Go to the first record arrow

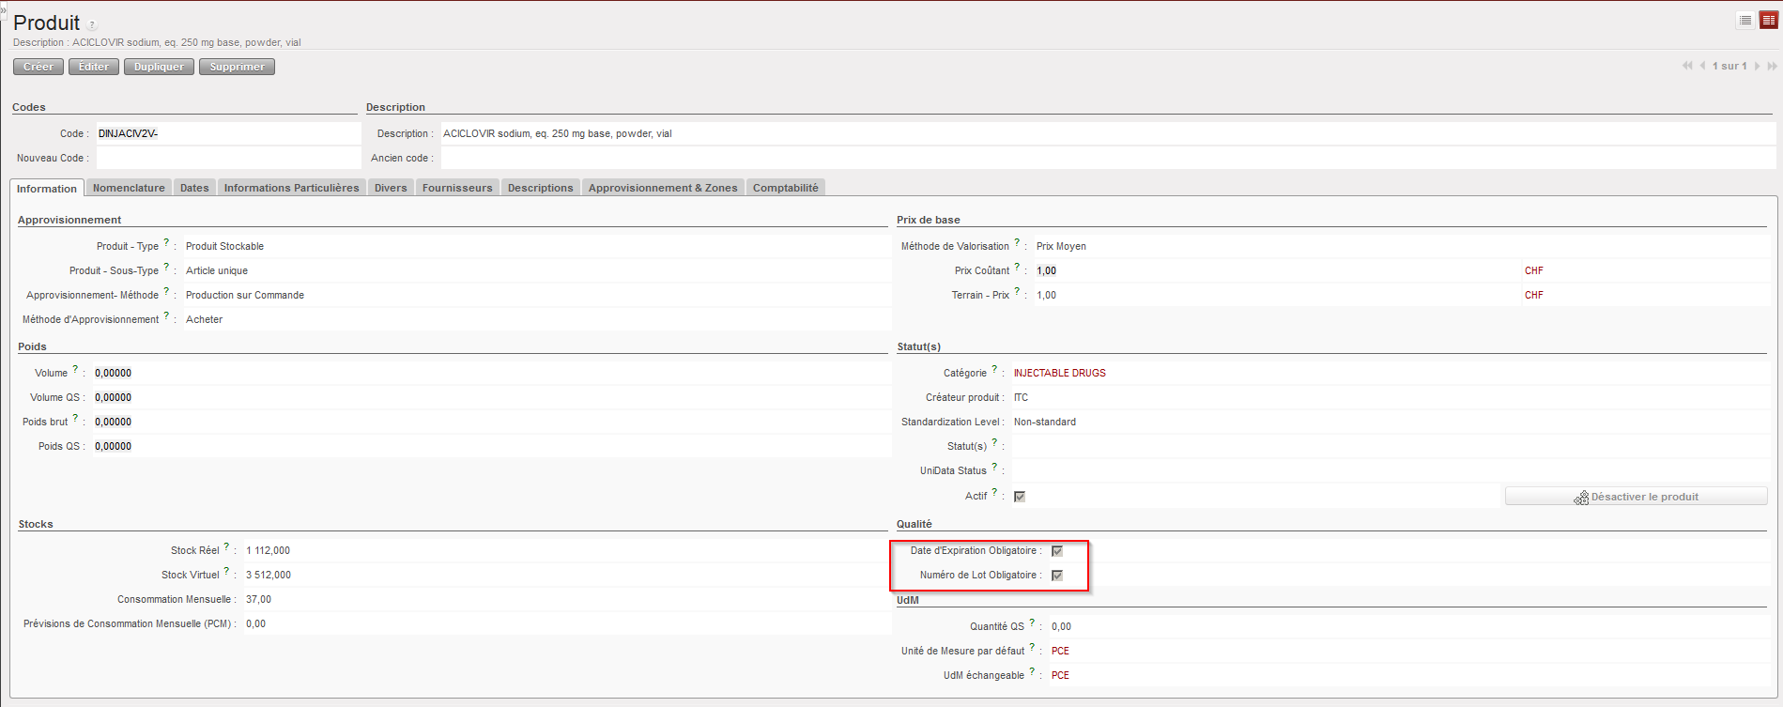point(1687,66)
